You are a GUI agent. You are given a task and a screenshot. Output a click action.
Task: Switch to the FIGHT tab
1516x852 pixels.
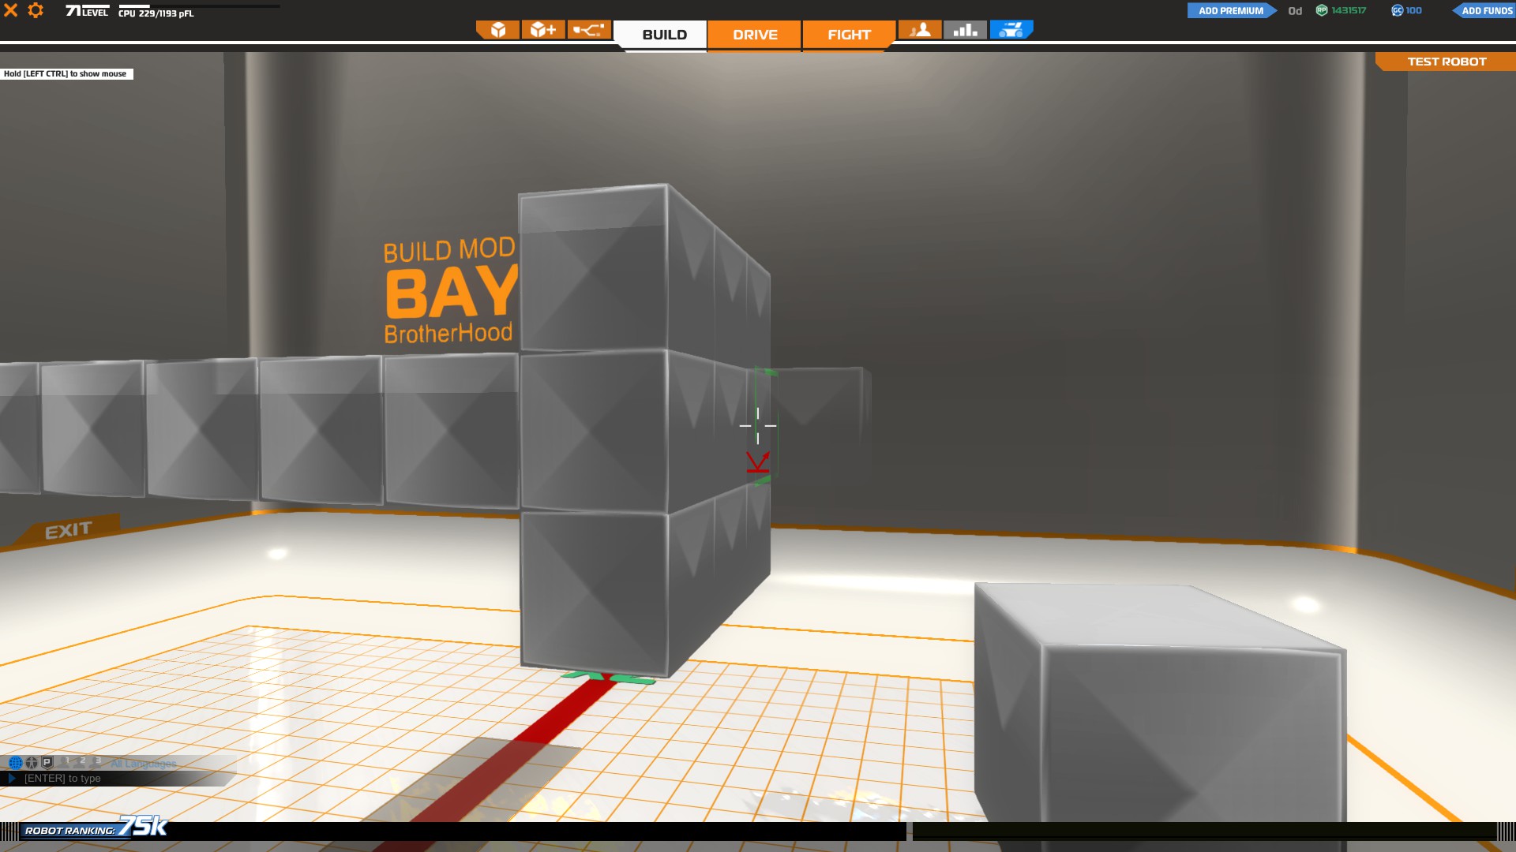point(849,35)
